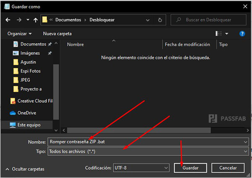
Task: Open the Proyecto a folder
Action: click(31, 89)
